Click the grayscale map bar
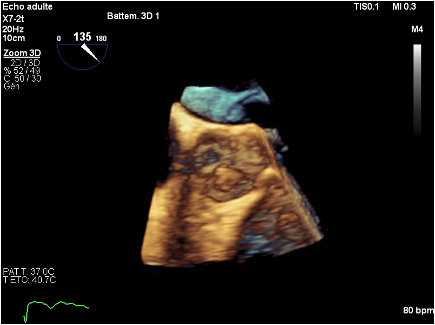This screenshot has width=435, height=325. click(x=417, y=90)
